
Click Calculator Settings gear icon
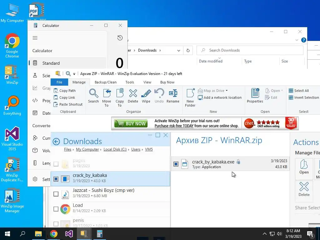click(x=35, y=179)
